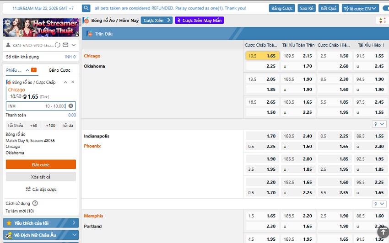Open Cược Xiên May Mắn
This screenshot has height=243, width=389.
tap(199, 20)
